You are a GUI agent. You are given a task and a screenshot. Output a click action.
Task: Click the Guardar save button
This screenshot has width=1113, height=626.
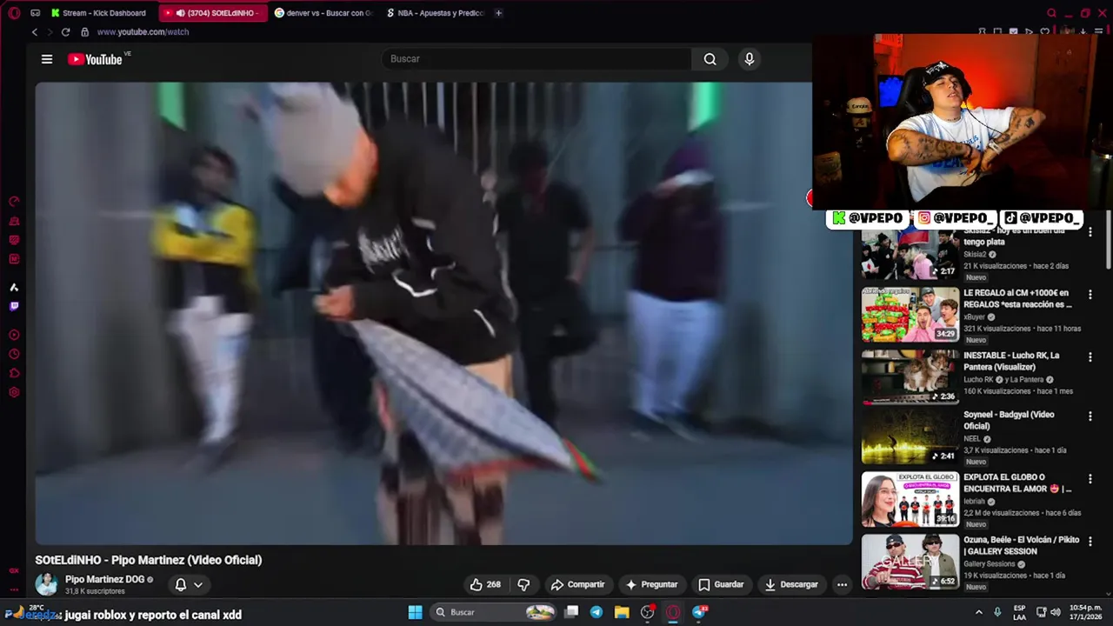(x=721, y=584)
